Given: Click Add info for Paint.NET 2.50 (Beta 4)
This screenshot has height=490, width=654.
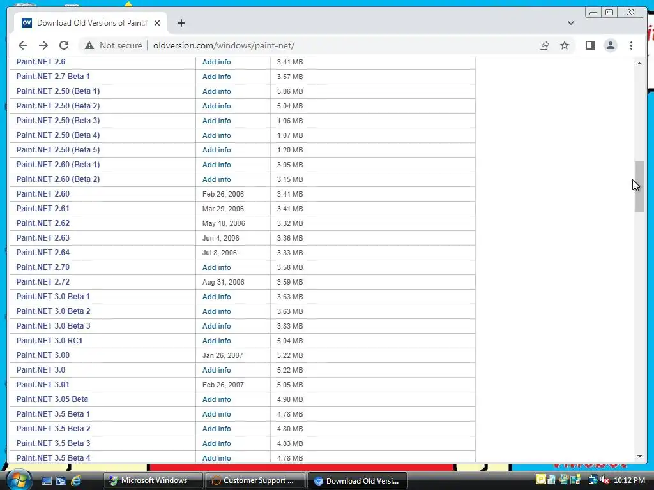Looking at the screenshot, I should coord(217,135).
